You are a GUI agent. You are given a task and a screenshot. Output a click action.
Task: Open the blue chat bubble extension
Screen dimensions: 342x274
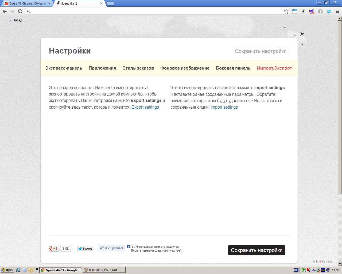(329, 11)
